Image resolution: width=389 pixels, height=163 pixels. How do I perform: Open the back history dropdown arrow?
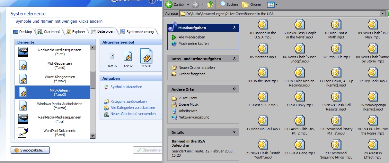click(188, 4)
